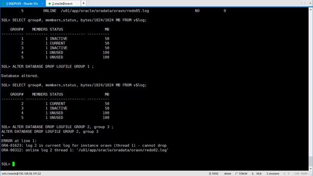The image size is (313, 176).
Task: Click the ssh://oracle@192.168.56.101:22 status text
Action: 22,174
